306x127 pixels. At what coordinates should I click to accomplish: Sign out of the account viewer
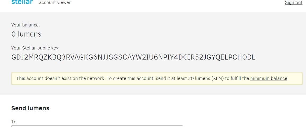click(x=294, y=3)
